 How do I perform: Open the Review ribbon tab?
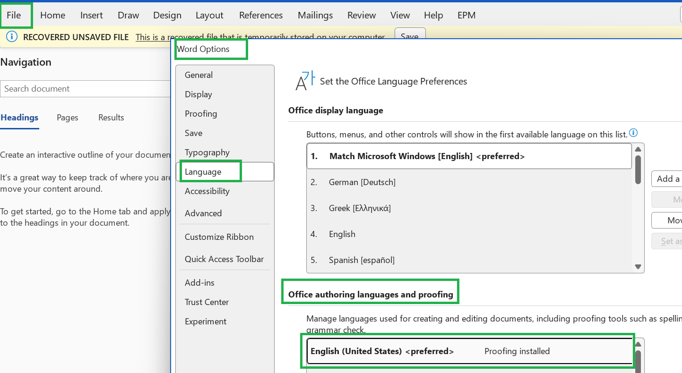click(362, 15)
